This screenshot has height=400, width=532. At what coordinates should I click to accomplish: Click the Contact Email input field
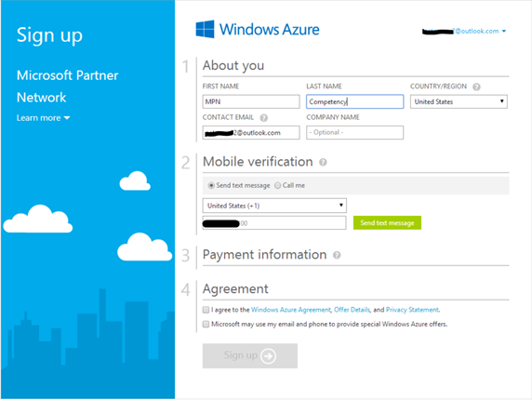pyautogui.click(x=251, y=132)
